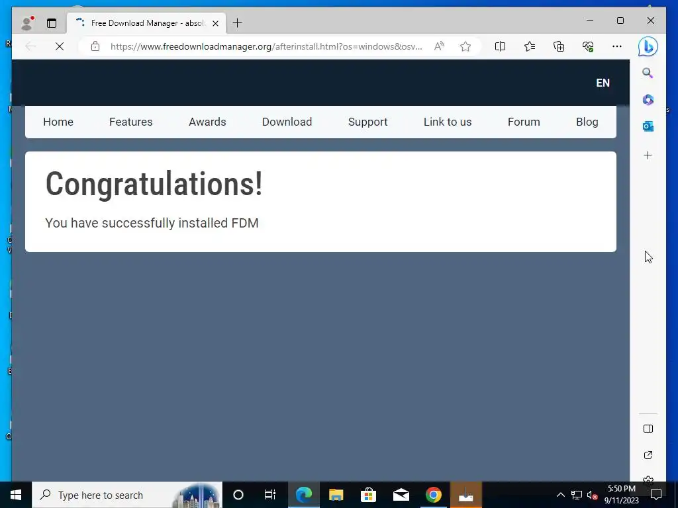Open Features page
The image size is (678, 508).
(x=131, y=122)
